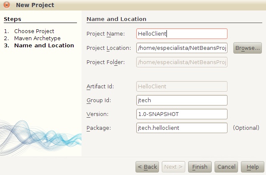Click the Package label text
This screenshot has height=175, width=266.
point(98,128)
